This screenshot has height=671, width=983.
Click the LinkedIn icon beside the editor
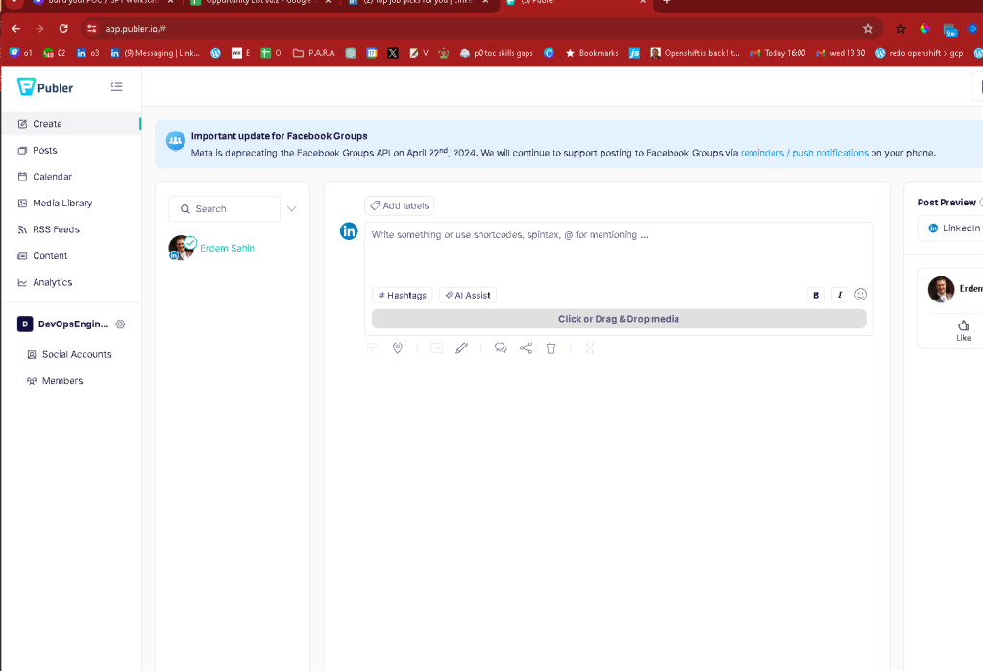coord(349,230)
